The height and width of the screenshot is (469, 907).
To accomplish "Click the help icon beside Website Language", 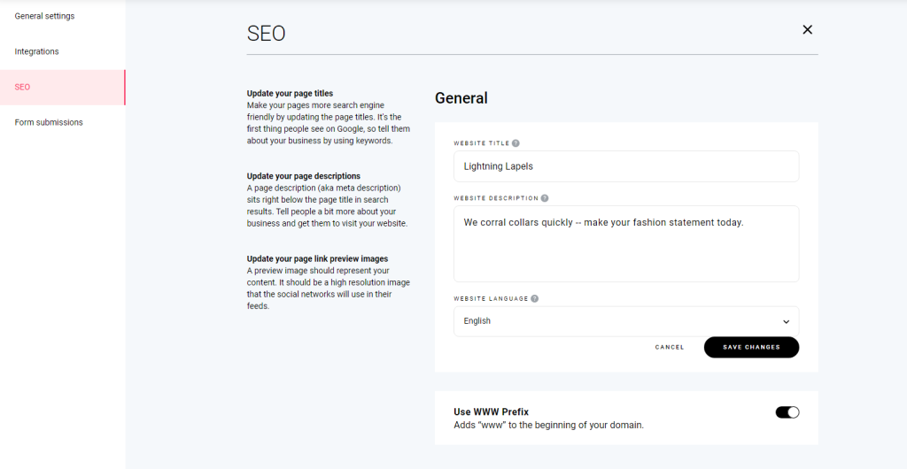I will pyautogui.click(x=535, y=299).
